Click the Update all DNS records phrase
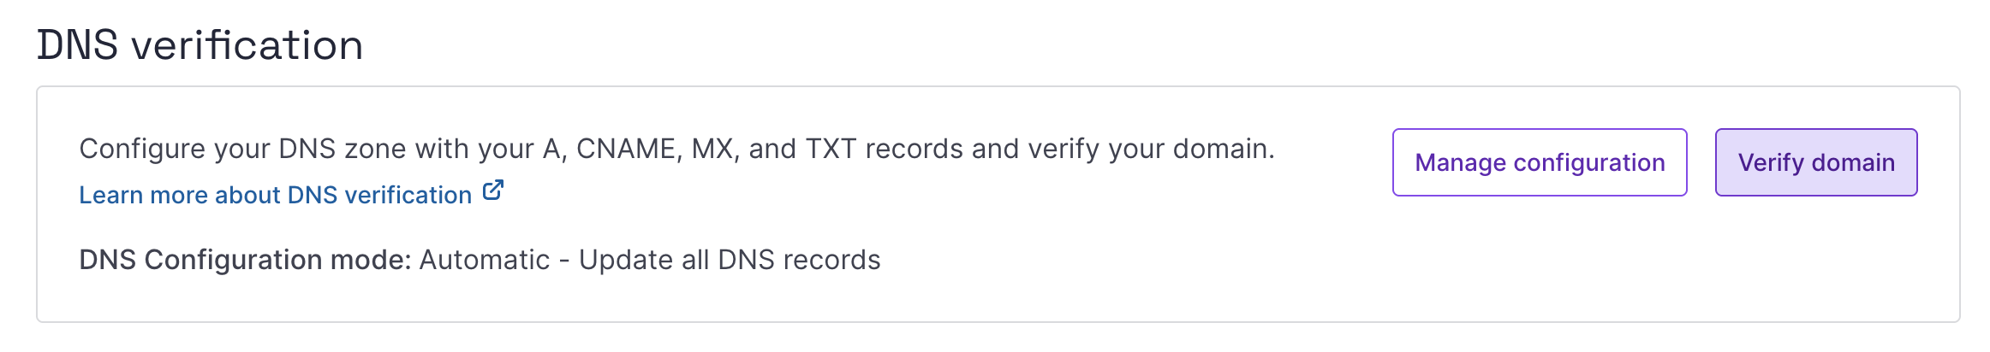The height and width of the screenshot is (352, 1990). pyautogui.click(x=730, y=260)
